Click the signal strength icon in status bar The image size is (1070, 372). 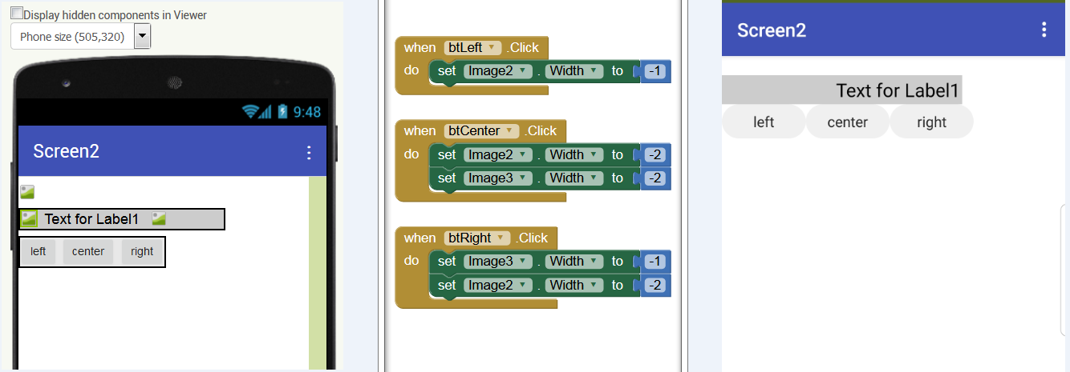(x=266, y=112)
